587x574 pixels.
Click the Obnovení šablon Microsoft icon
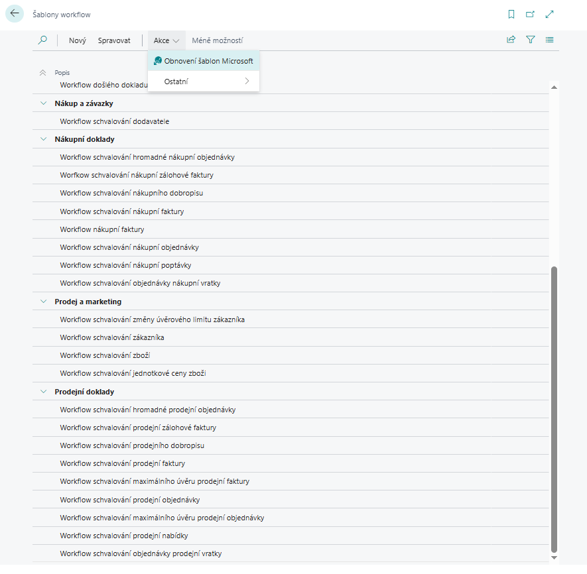point(158,60)
